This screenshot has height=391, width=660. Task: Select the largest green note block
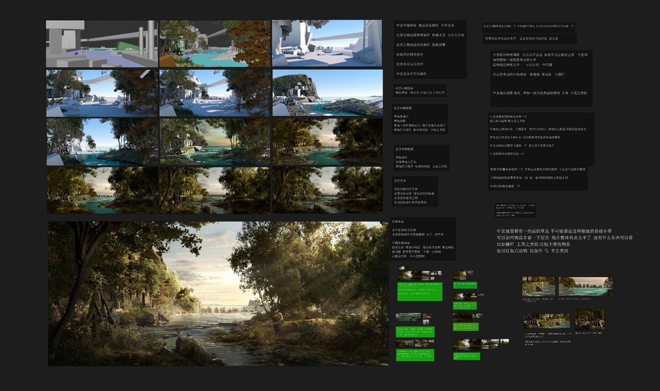[420, 291]
